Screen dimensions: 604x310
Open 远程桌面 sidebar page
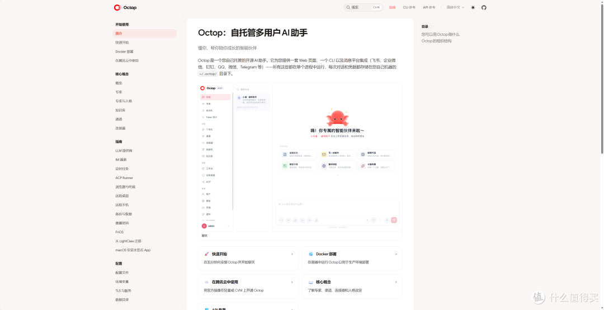pyautogui.click(x=122, y=196)
